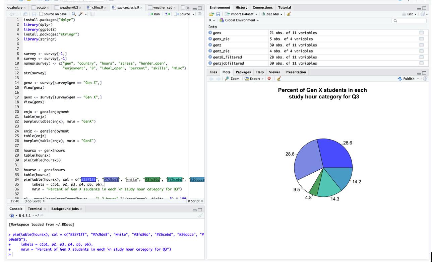Open the Export plot dropdown
The image size is (432, 263).
[x=254, y=79]
